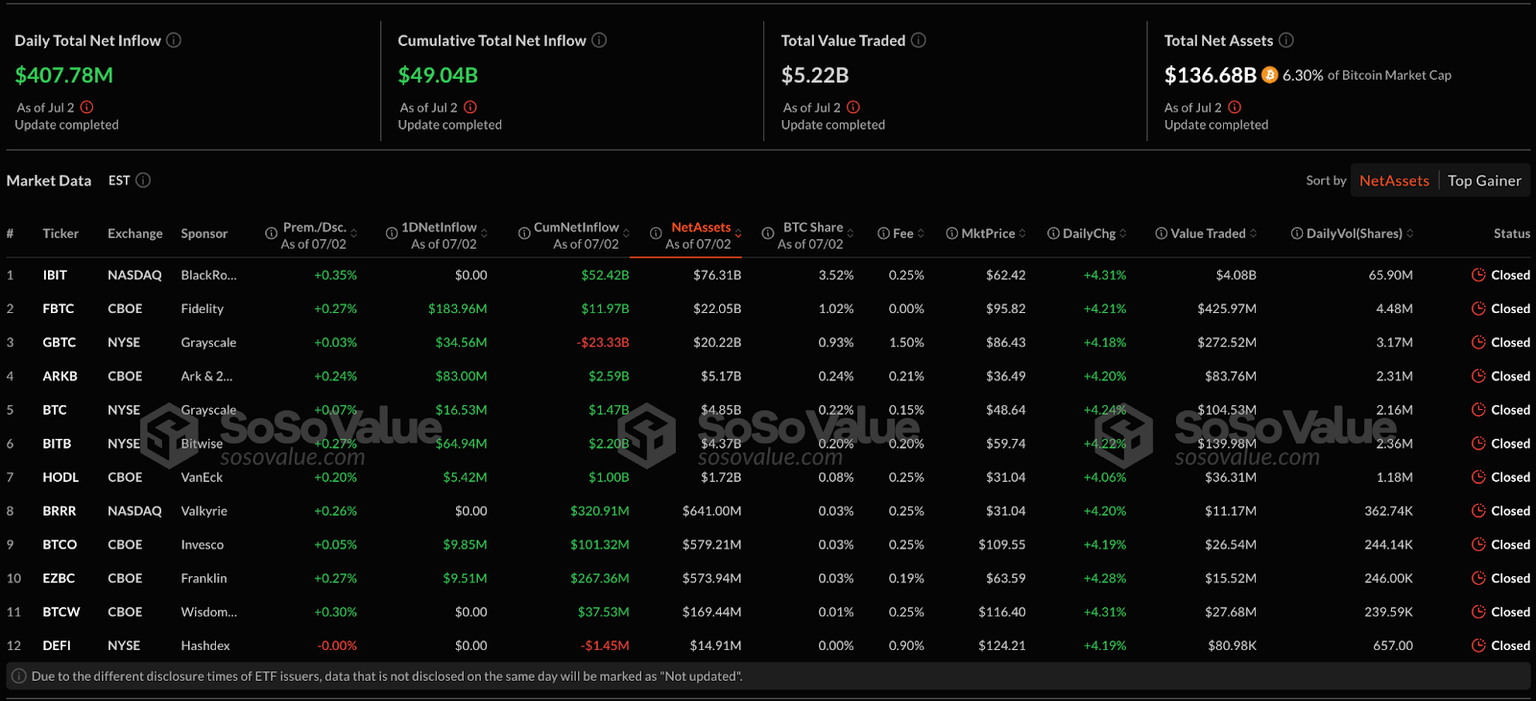The width and height of the screenshot is (1536, 701).
Task: Click info icon before DailyChg column header
Action: [1053, 233]
